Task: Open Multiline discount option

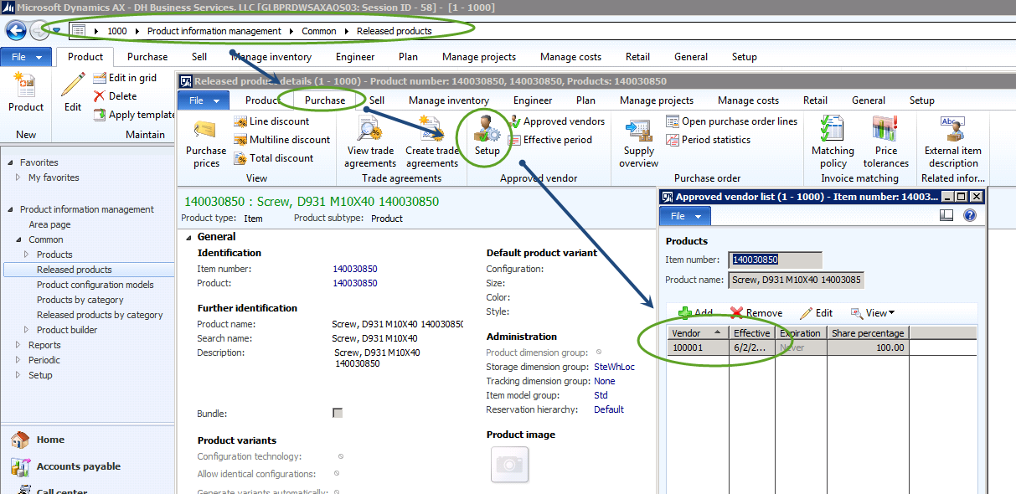Action: click(x=281, y=140)
